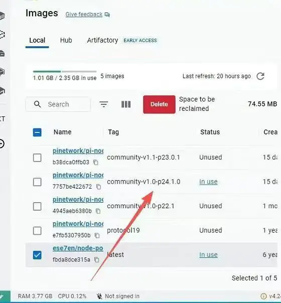
Task: Click the community-v1.1-p23.0.1 tag text
Action: [144, 158]
